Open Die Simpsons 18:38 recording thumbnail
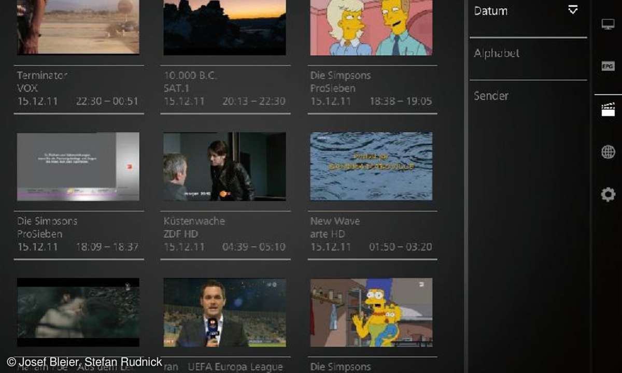 (371, 27)
